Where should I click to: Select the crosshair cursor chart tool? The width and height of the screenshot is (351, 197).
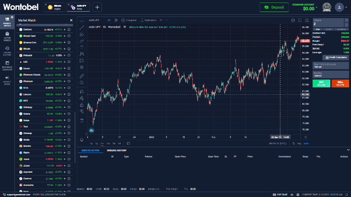coord(82,21)
